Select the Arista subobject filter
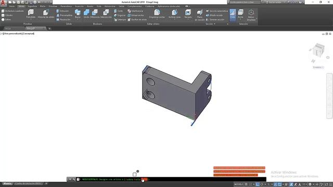The image size is (333, 187). coord(240,14)
